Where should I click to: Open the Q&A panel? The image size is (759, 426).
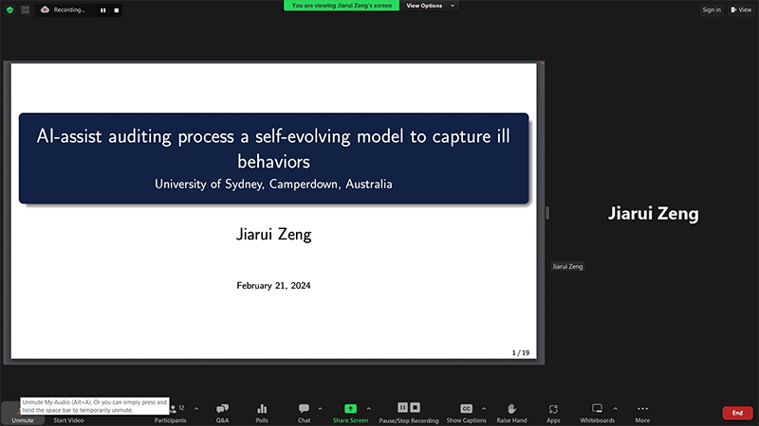[x=222, y=412]
